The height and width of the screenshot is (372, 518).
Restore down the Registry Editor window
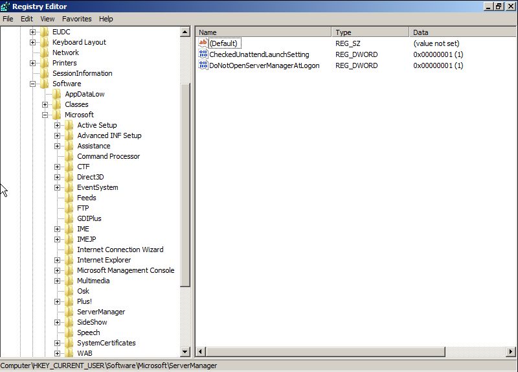click(499, 6)
